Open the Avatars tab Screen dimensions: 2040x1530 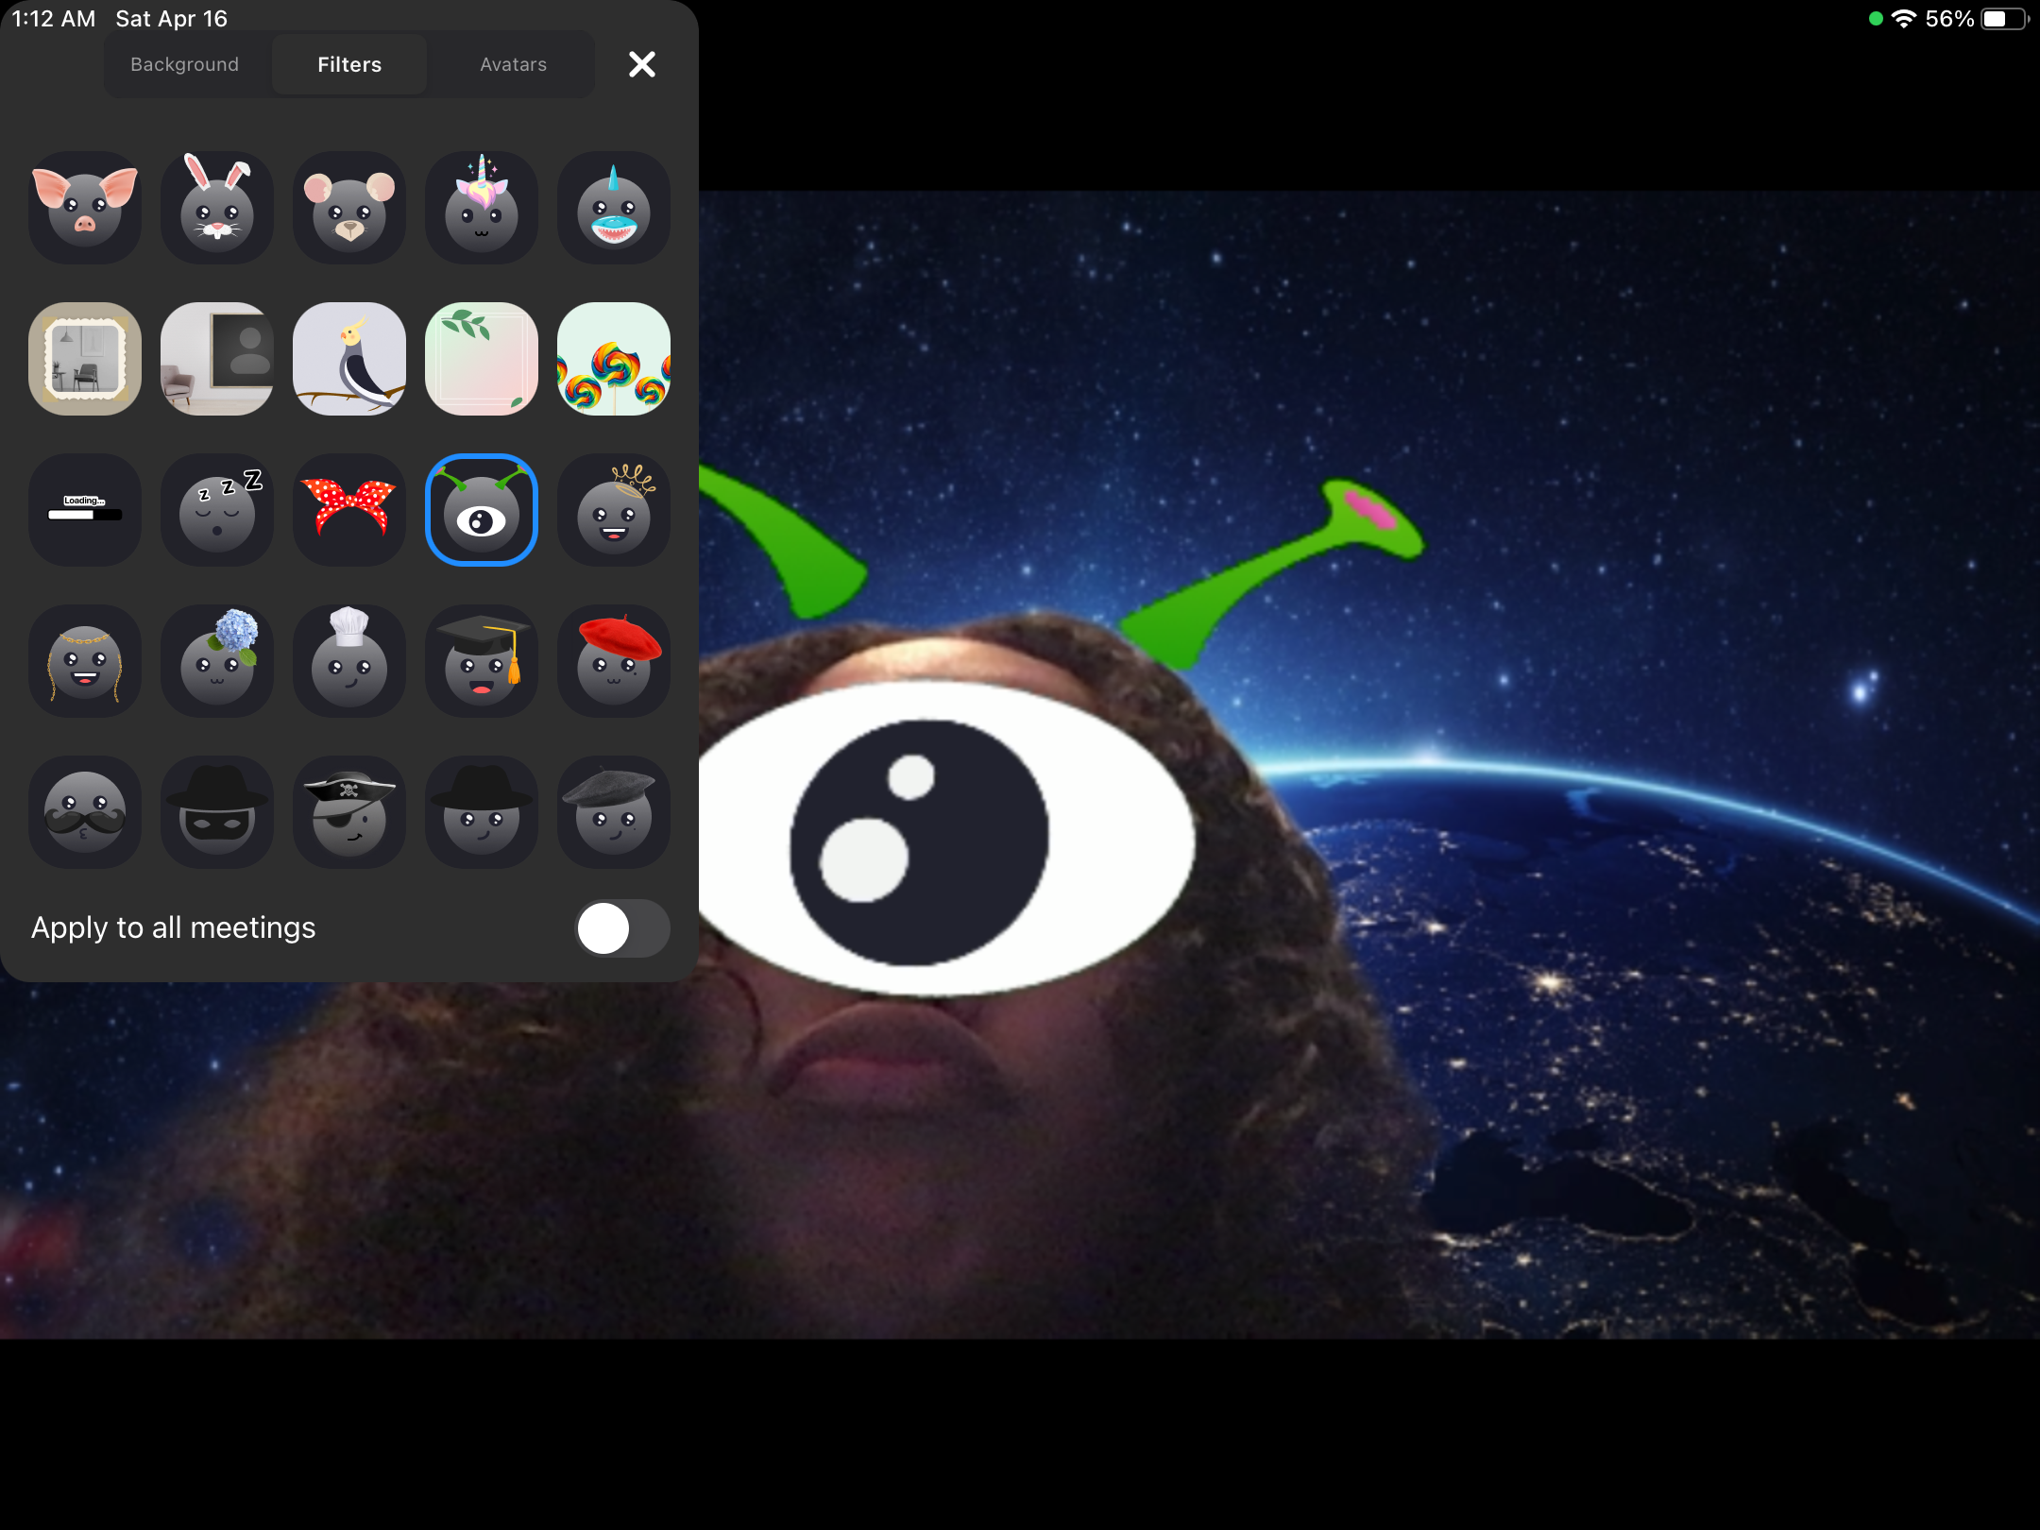pos(513,64)
